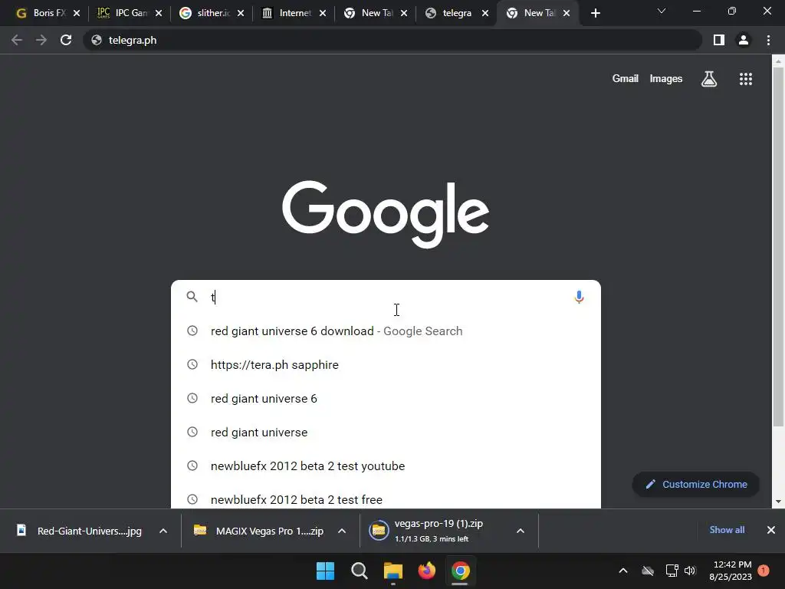
Task: Open Search Labs flask icon
Action: pyautogui.click(x=709, y=79)
